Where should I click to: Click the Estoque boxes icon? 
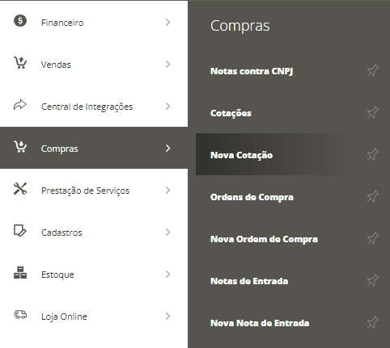(20, 273)
